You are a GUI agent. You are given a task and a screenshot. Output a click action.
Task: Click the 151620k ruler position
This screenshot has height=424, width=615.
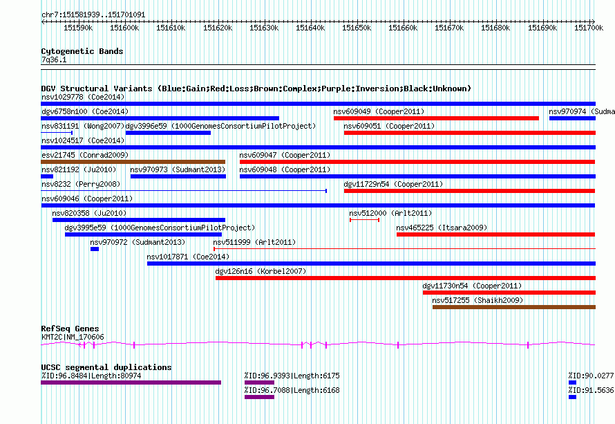point(218,28)
